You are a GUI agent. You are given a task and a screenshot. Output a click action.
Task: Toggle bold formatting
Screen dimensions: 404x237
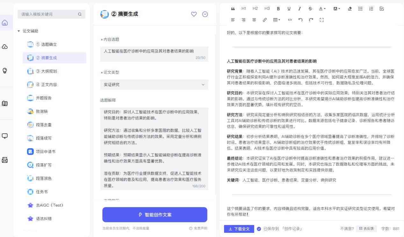pyautogui.click(x=278, y=9)
